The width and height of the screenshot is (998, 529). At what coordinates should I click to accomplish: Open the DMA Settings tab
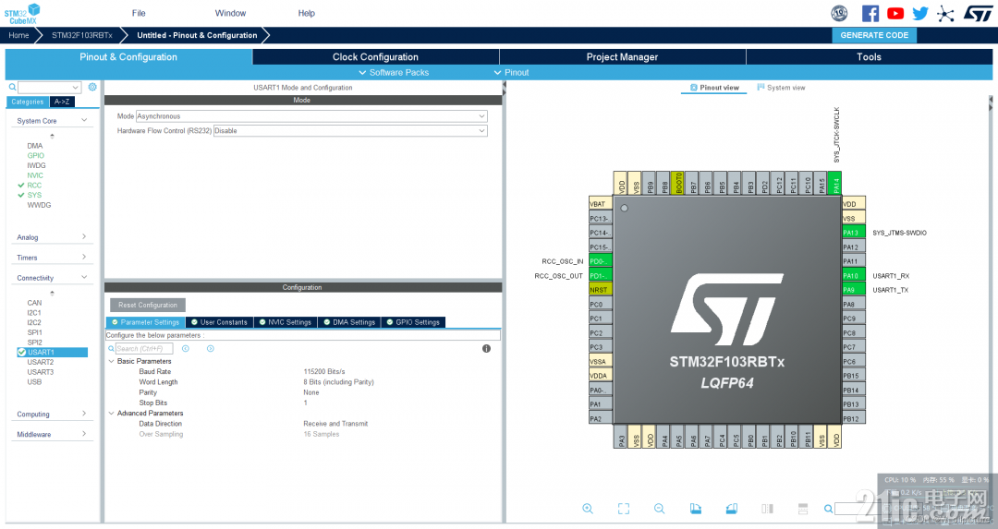348,322
